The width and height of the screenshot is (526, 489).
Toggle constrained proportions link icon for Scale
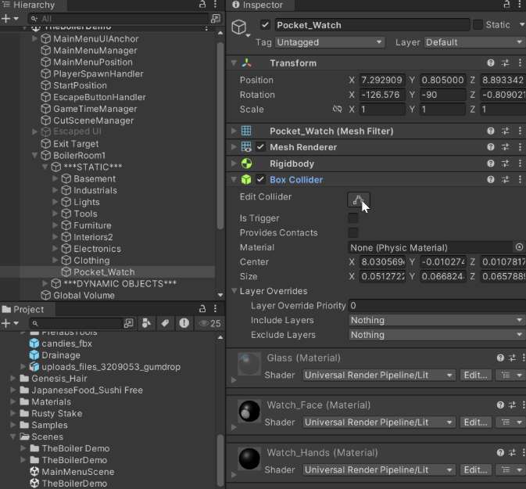(x=337, y=110)
